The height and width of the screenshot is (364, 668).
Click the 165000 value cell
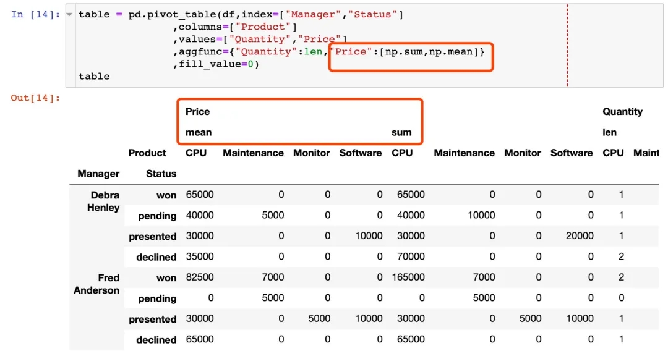[x=408, y=277]
